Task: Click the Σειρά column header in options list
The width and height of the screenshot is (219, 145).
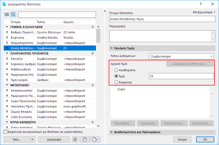Action: [x=160, y=89]
